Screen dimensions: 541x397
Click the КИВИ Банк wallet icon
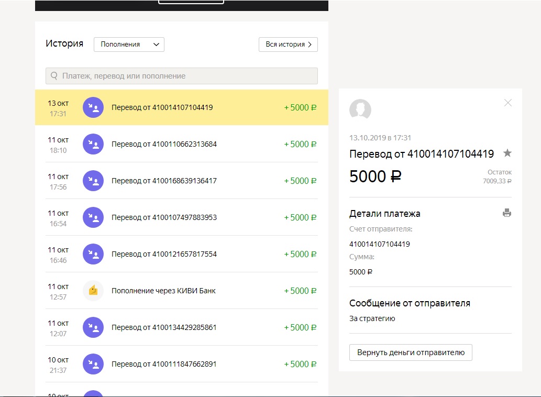tap(93, 291)
